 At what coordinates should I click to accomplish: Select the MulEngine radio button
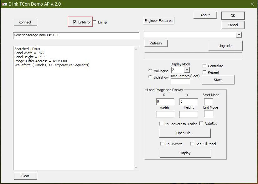tap(150, 71)
